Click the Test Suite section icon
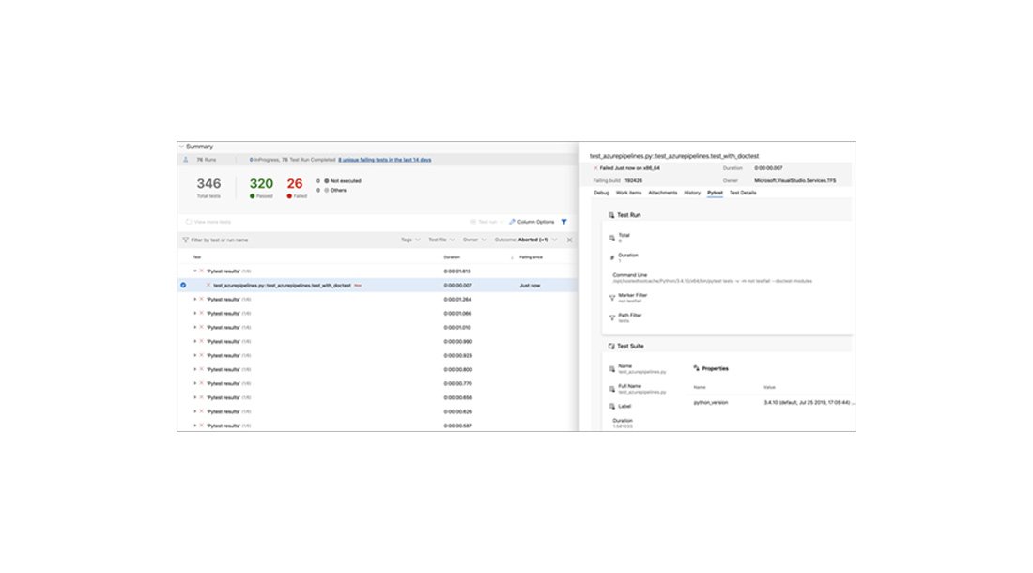 [x=610, y=347]
